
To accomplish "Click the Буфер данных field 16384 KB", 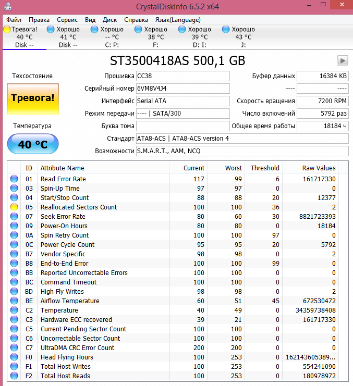I will pos(323,76).
